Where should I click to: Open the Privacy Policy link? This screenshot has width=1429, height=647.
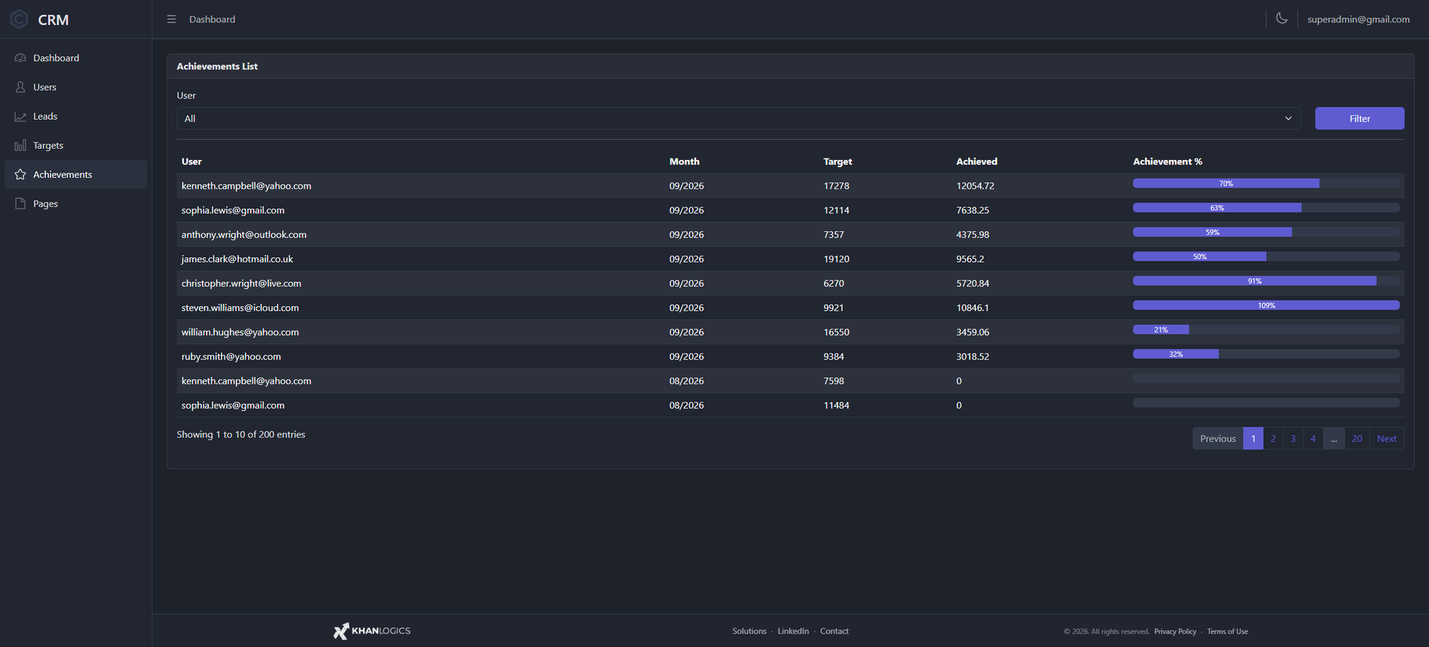click(1175, 631)
